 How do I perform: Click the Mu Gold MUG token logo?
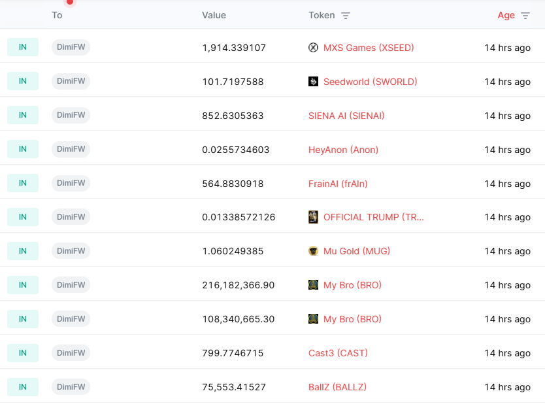pyautogui.click(x=313, y=250)
